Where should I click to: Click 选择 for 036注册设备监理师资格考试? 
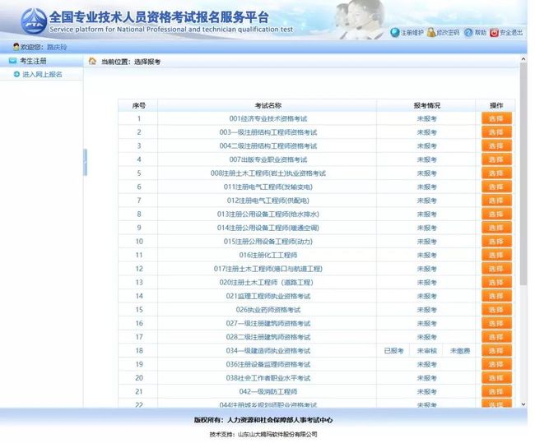[x=496, y=364]
